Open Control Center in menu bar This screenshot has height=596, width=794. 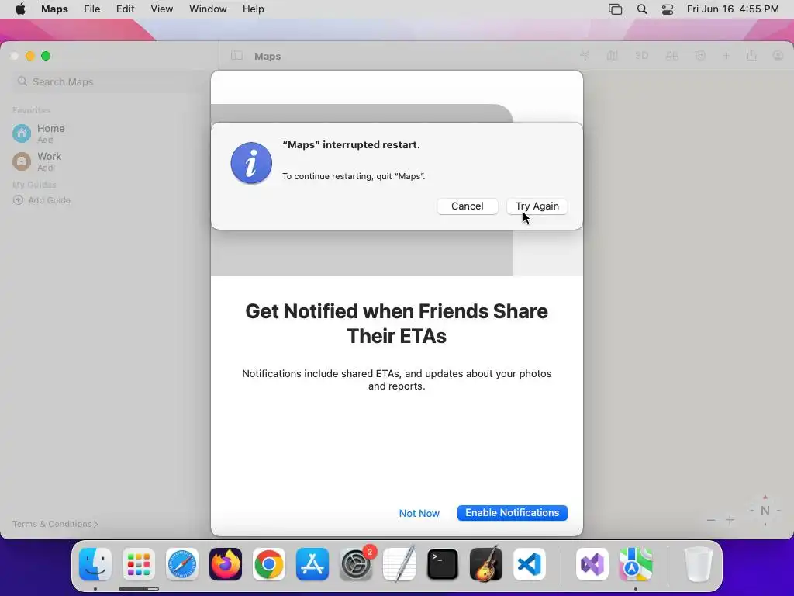(x=668, y=9)
